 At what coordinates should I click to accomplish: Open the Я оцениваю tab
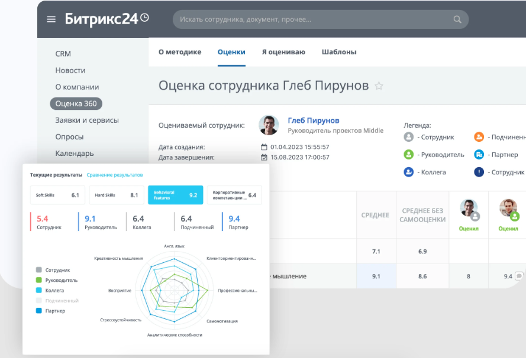coord(283,52)
